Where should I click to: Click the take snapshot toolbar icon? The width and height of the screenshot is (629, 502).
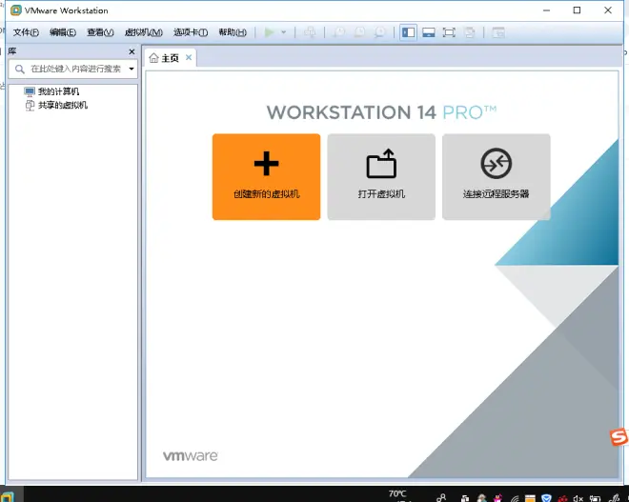(x=339, y=32)
